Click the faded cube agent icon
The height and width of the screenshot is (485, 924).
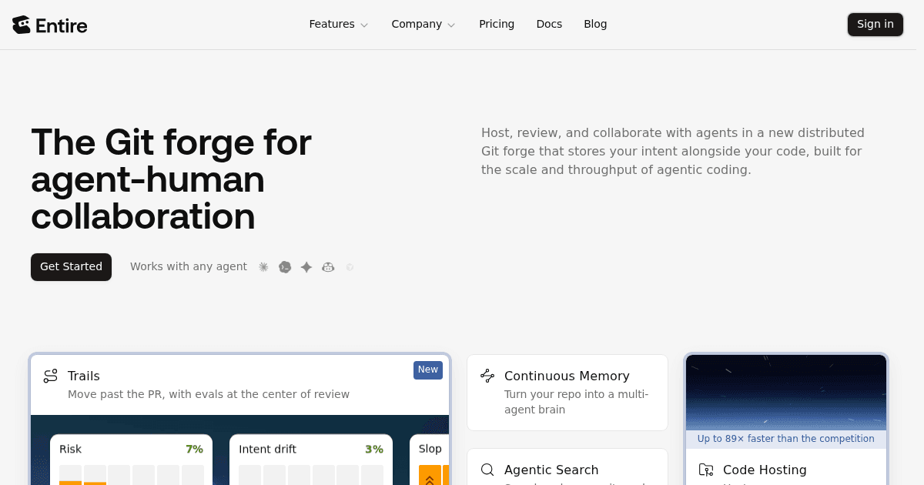coord(350,267)
